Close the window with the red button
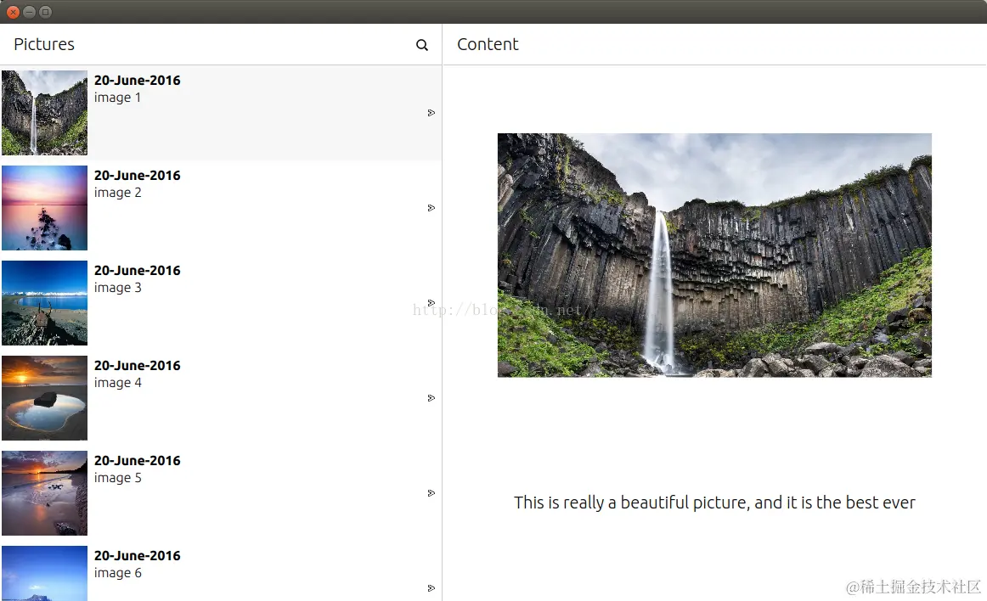Screen dimensions: 987x601 (x=13, y=12)
